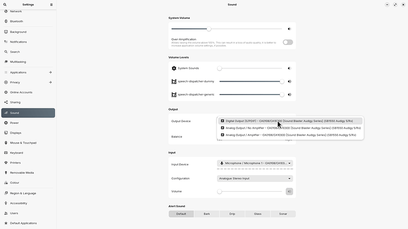Toggle the input Volume mute button
408x229 pixels.
click(x=289, y=191)
